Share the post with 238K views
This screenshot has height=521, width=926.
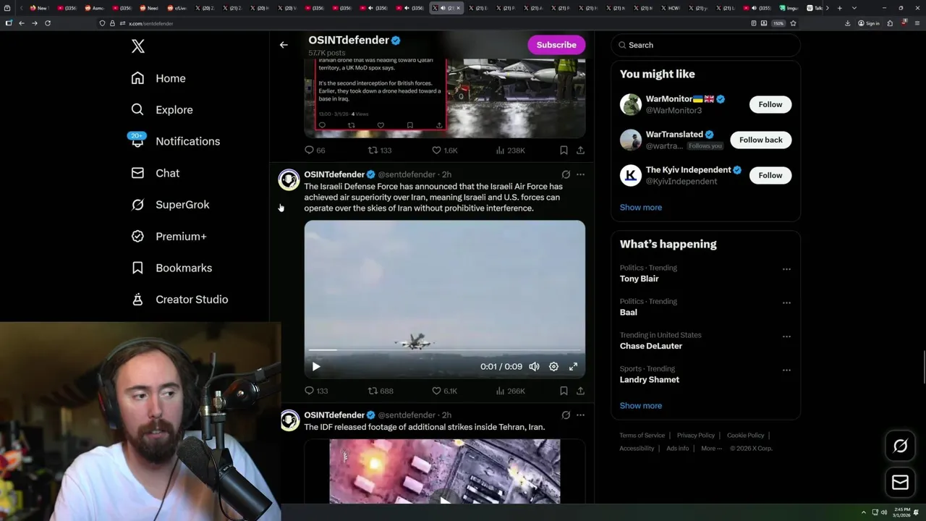580,151
